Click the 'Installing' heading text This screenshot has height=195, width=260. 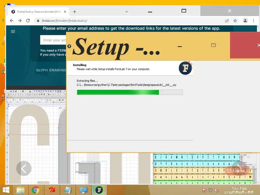(79, 65)
